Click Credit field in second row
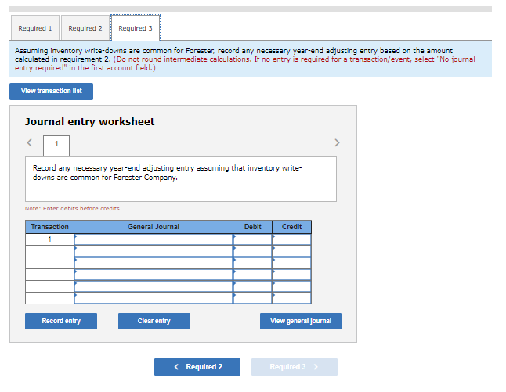 tap(291, 251)
